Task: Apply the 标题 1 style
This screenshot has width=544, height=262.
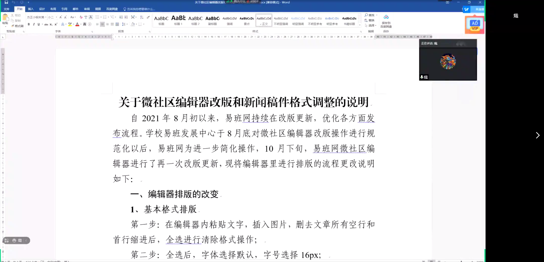Action: [178, 20]
